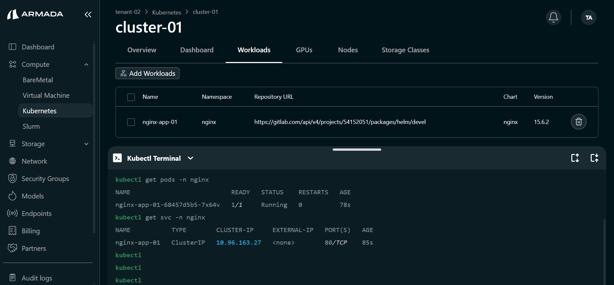The height and width of the screenshot is (285, 614).
Task: Click the Chart column header
Action: (510, 97)
